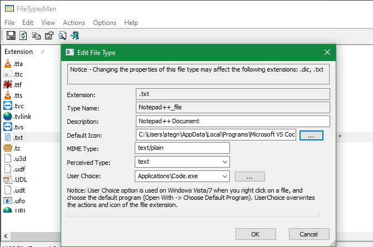Click the Copy selected items icon
The width and height of the screenshot is (373, 247).
point(36,36)
